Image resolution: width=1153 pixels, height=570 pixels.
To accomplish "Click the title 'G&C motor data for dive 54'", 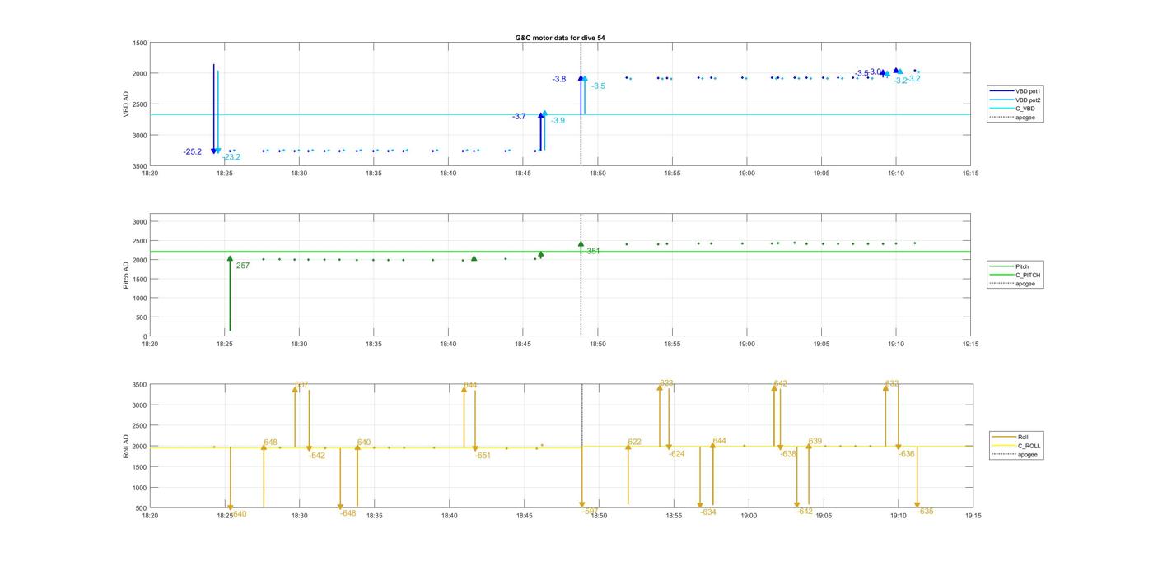I will [559, 38].
